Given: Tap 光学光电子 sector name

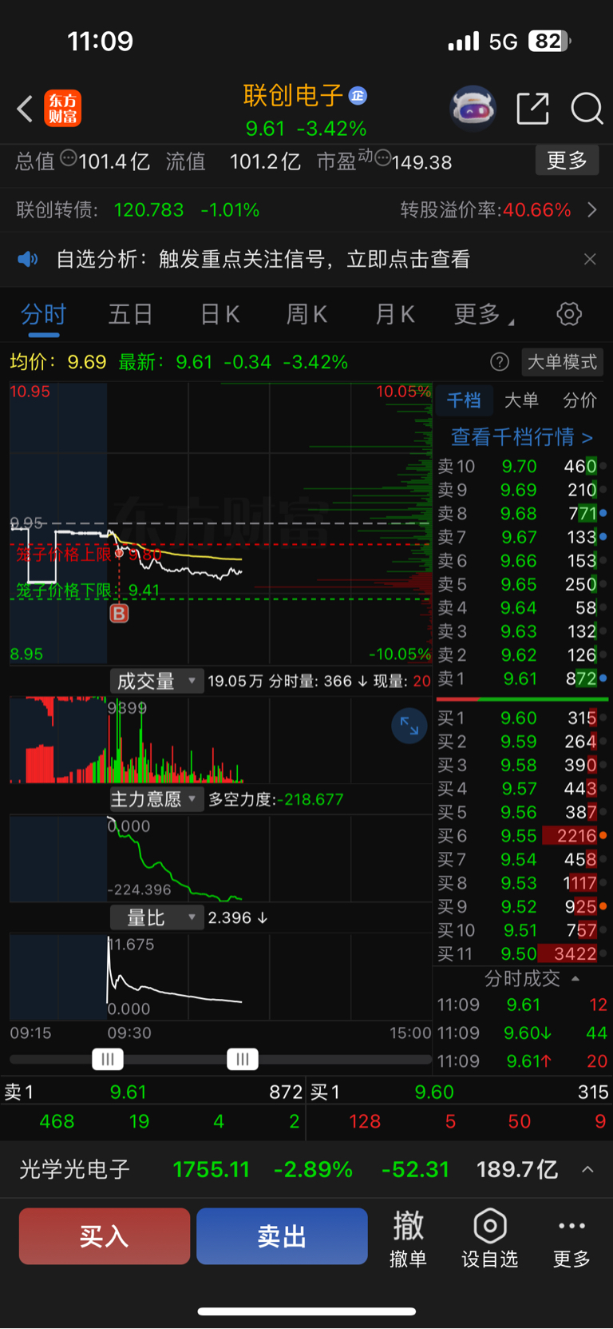Looking at the screenshot, I should tap(74, 1169).
